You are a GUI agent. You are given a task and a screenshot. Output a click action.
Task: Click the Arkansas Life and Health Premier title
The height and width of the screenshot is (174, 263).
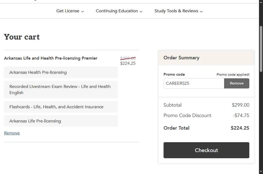[x=51, y=58]
